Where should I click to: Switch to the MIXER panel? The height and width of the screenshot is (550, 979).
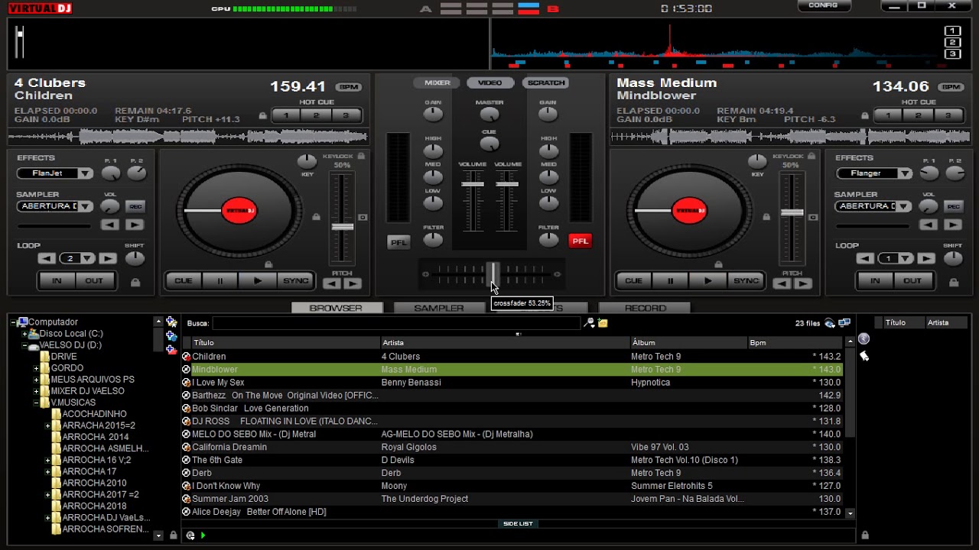(437, 82)
